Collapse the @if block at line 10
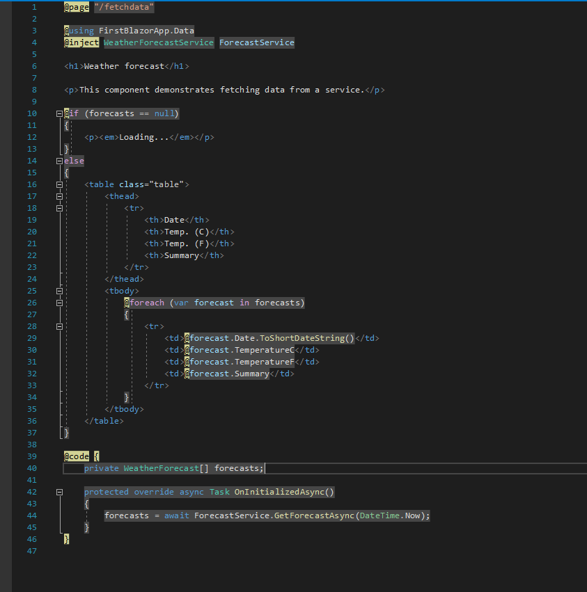This screenshot has height=592, width=587. pos(59,113)
